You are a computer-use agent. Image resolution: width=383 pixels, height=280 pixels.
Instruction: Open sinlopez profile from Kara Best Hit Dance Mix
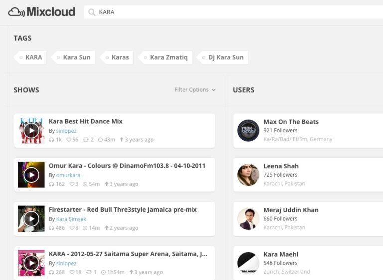click(66, 131)
